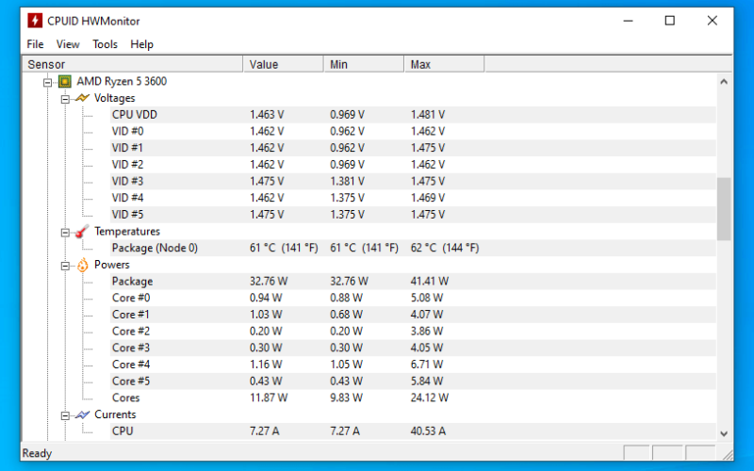754x471 pixels.
Task: Click the Core #1 min 0.68 W
Action: 346,315
